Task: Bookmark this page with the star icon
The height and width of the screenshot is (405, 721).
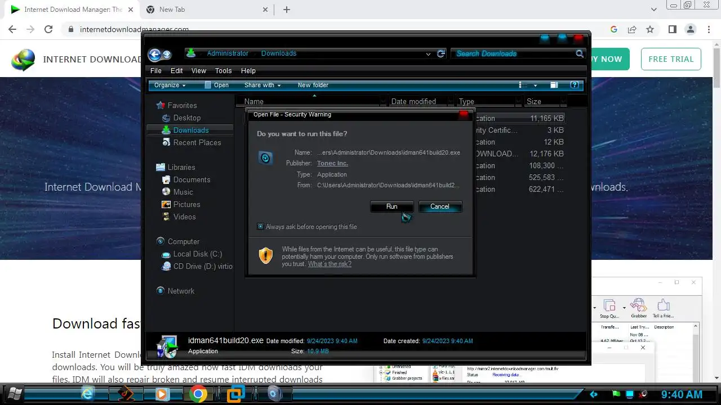Action: 650,29
